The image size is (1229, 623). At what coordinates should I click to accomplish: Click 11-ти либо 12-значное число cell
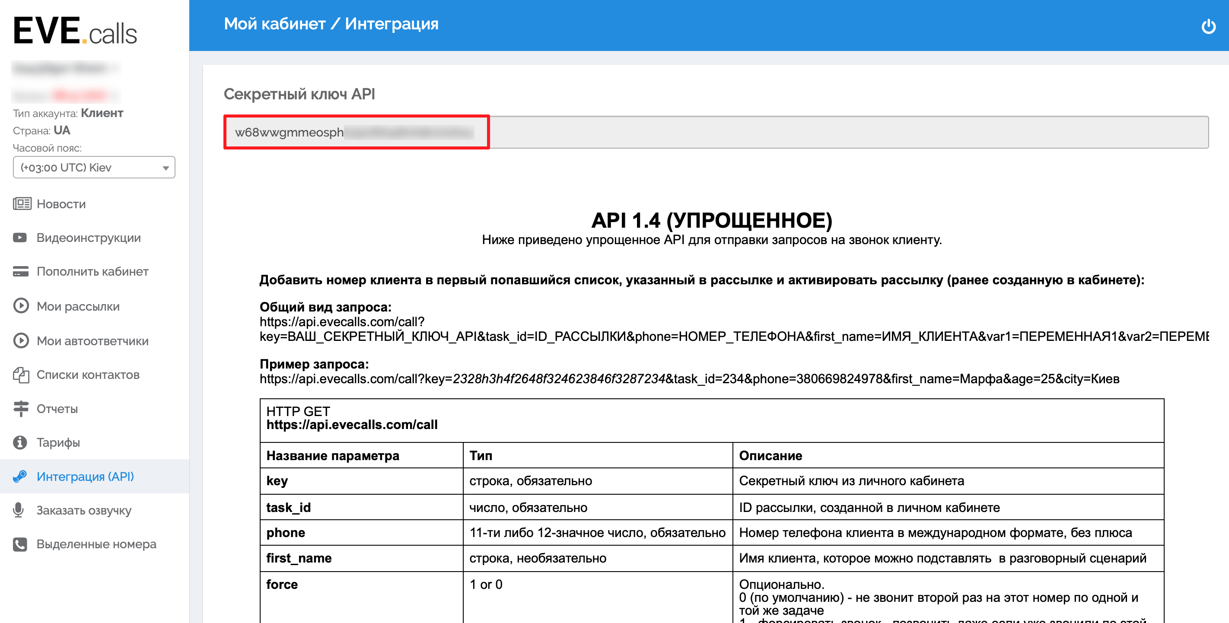597,533
